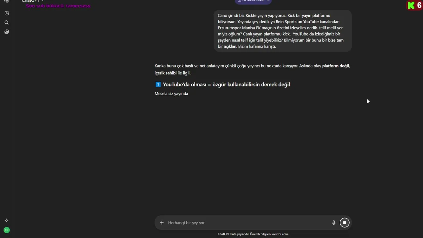
Task: Open the library images icon in the sidebar
Action: click(7, 32)
